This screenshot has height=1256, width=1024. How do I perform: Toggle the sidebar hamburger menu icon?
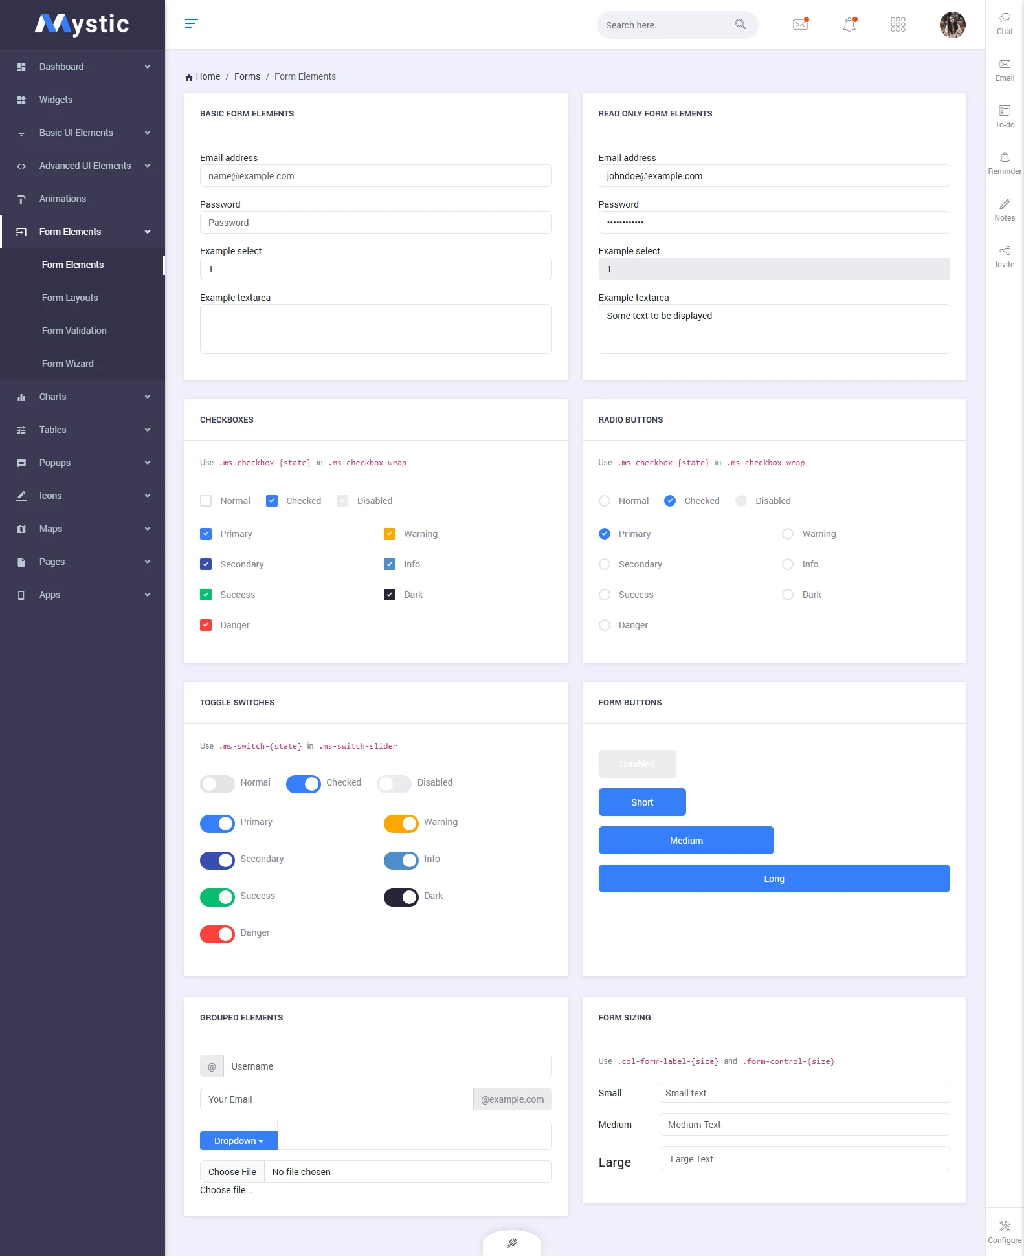coord(191,24)
